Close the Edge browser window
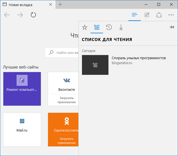 click(171, 4)
